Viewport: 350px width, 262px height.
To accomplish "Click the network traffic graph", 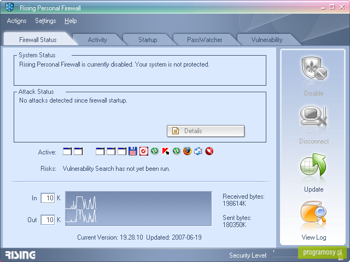I will pos(138,209).
